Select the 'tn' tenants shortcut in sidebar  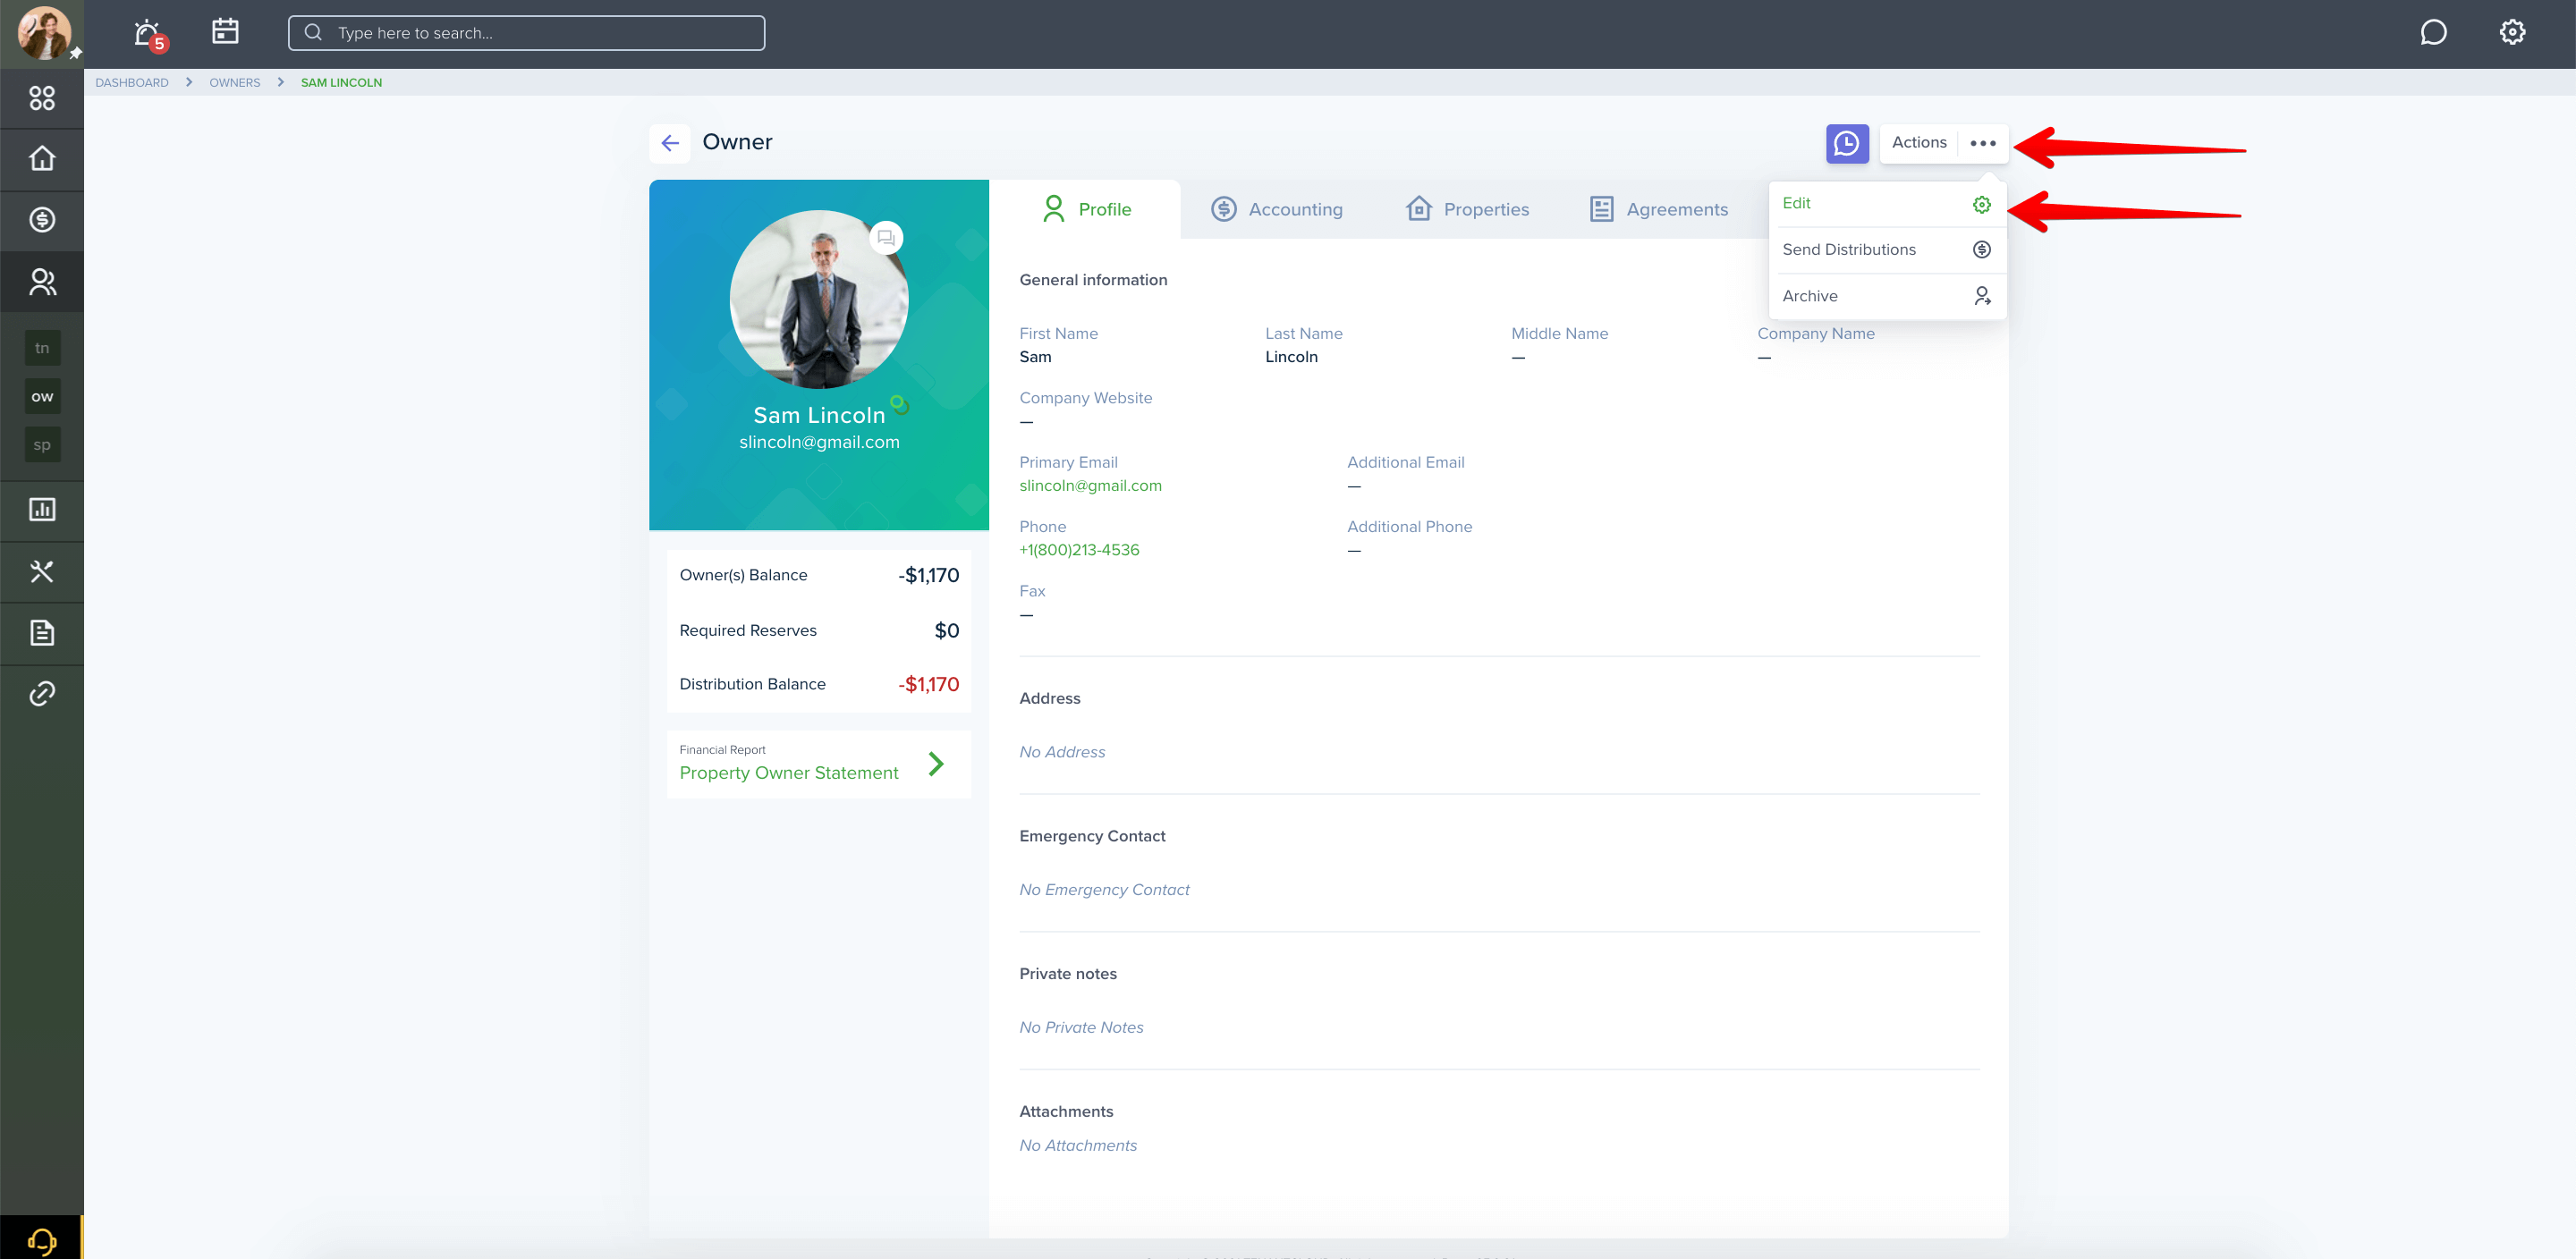coord(42,348)
